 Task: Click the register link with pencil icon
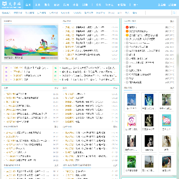point(172,5)
